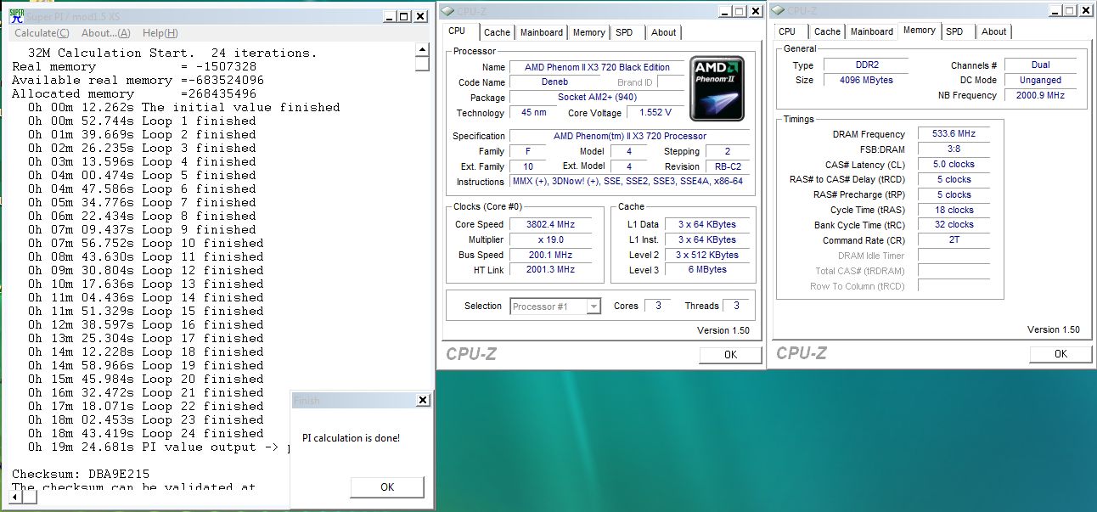
Task: Click the Threads count field
Action: click(736, 306)
